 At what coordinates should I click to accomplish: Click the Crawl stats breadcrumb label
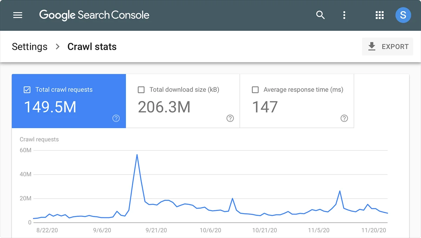(x=92, y=46)
